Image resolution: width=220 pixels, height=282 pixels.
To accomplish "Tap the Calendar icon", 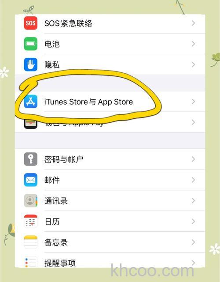I will pos(31,222).
